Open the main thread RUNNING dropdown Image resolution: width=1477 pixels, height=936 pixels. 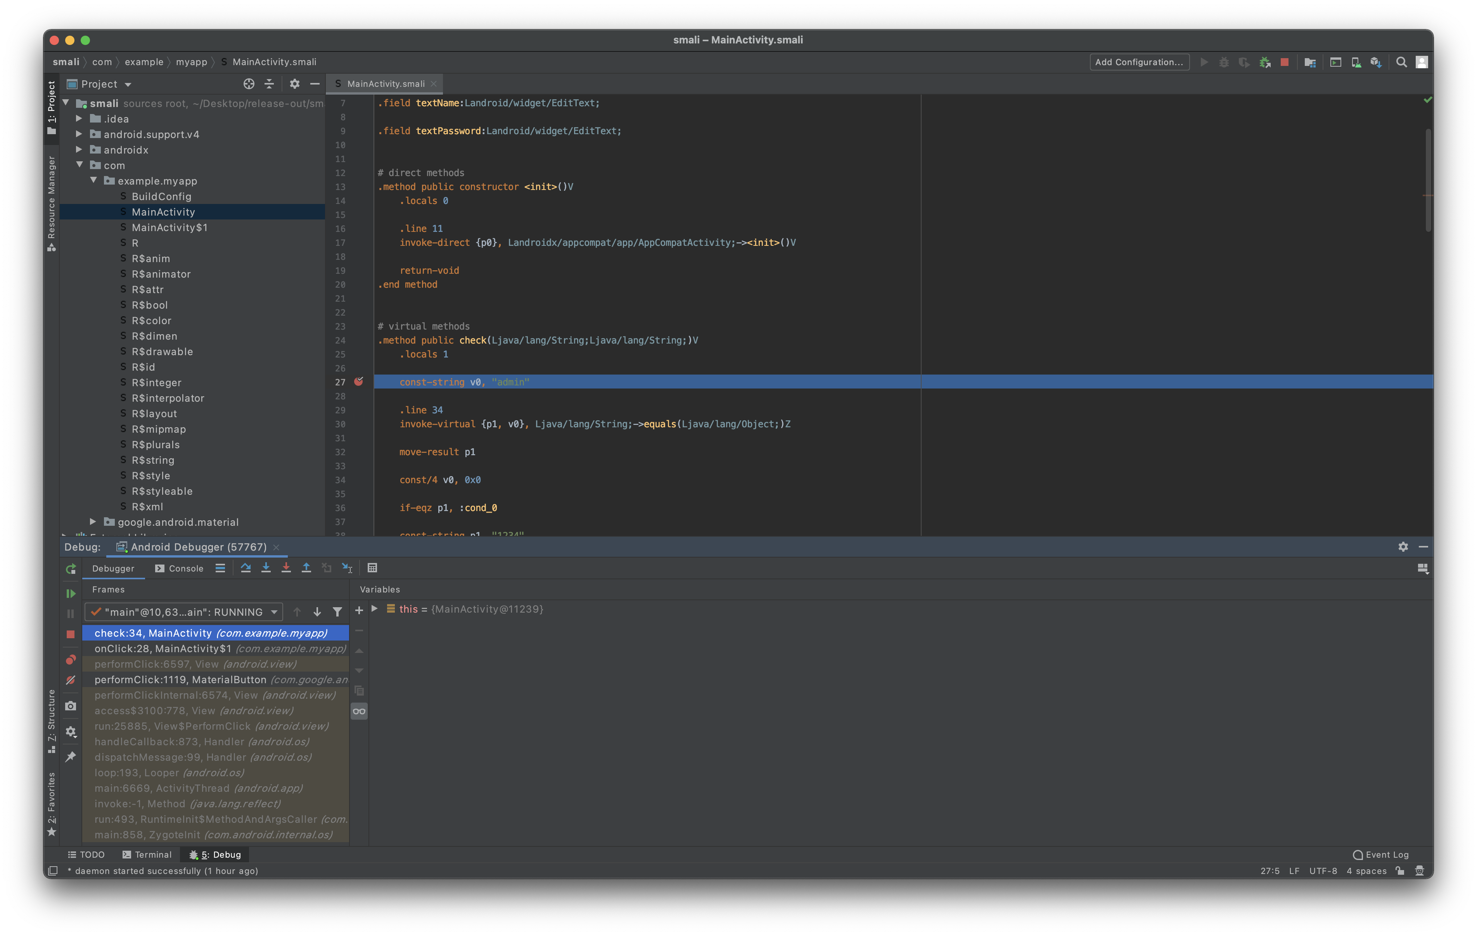pos(183,611)
